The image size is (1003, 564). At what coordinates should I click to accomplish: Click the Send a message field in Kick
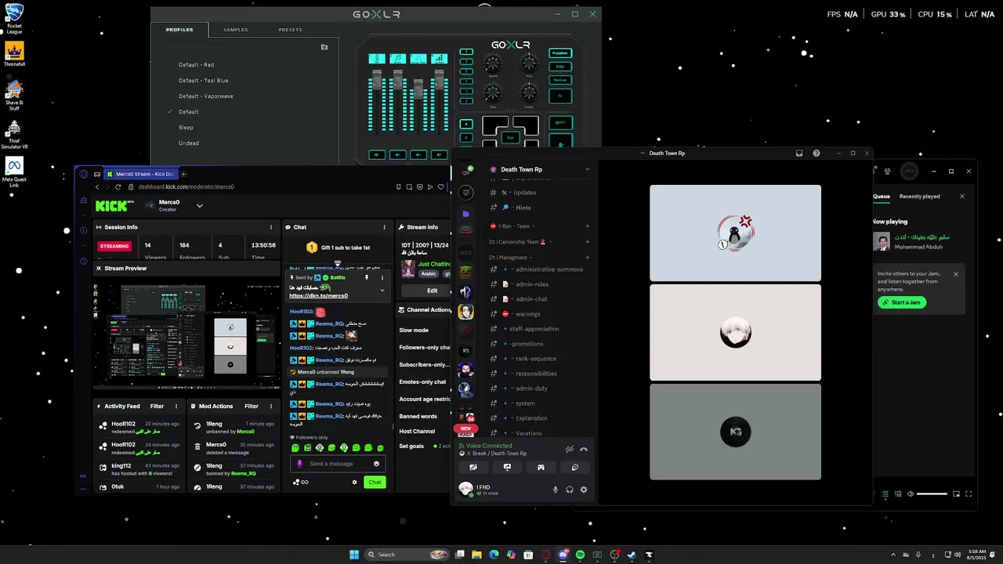[x=338, y=464]
